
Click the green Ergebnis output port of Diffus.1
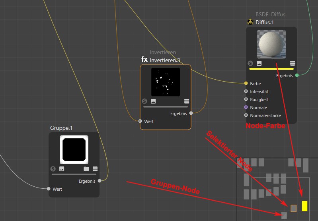(x=297, y=75)
